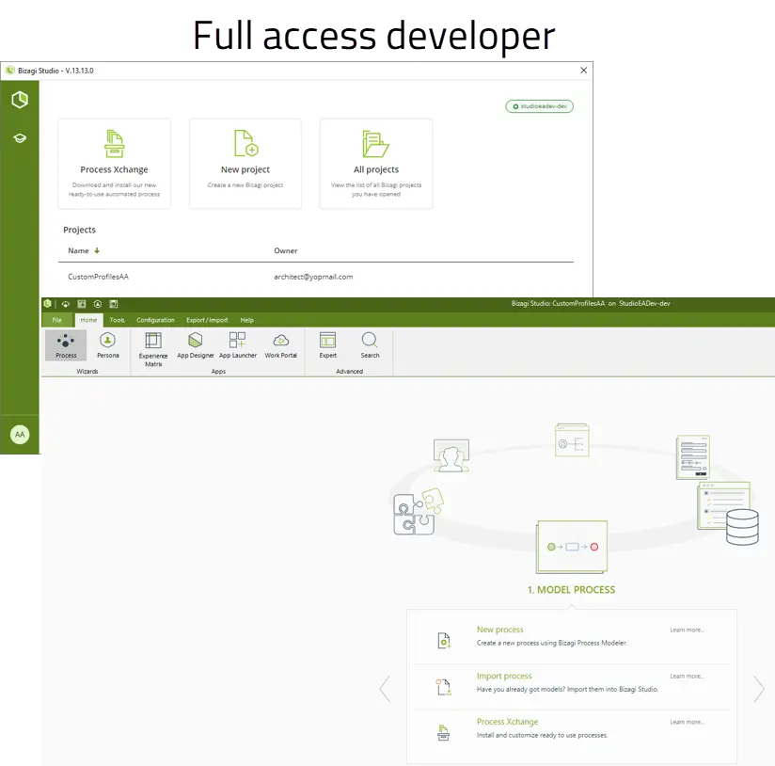775x766 pixels.
Task: Open the File menu
Action: (57, 320)
